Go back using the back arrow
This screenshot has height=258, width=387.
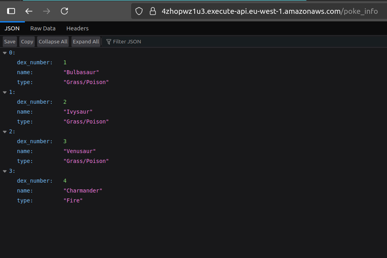pos(29,11)
